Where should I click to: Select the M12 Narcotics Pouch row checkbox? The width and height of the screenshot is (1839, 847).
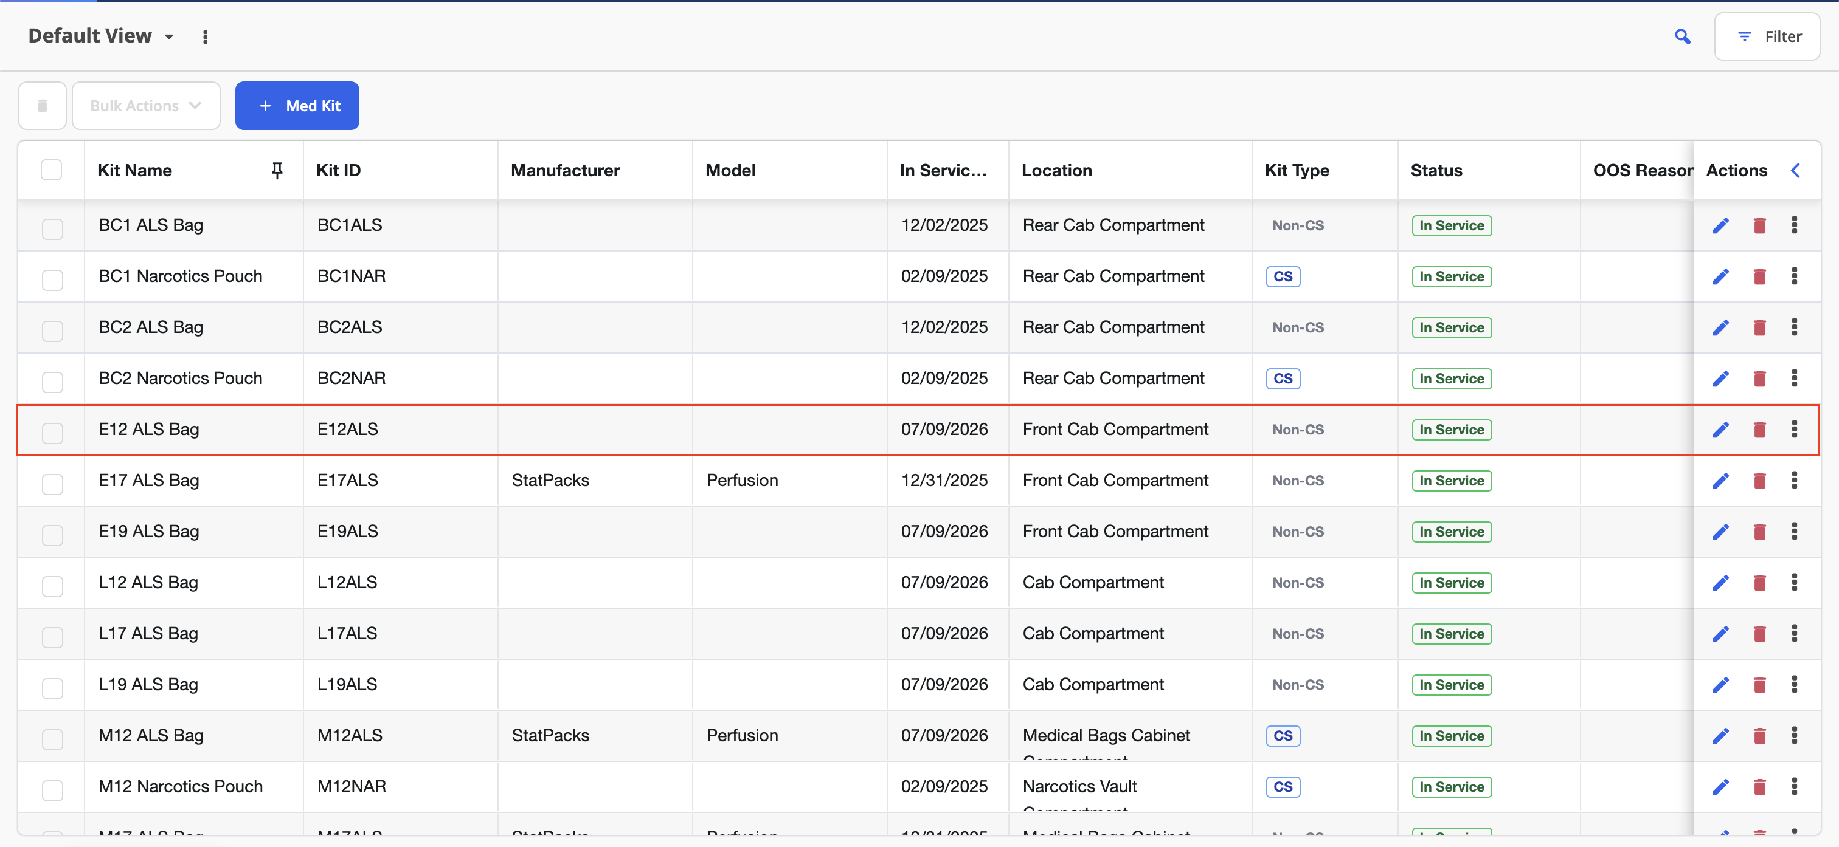click(52, 790)
